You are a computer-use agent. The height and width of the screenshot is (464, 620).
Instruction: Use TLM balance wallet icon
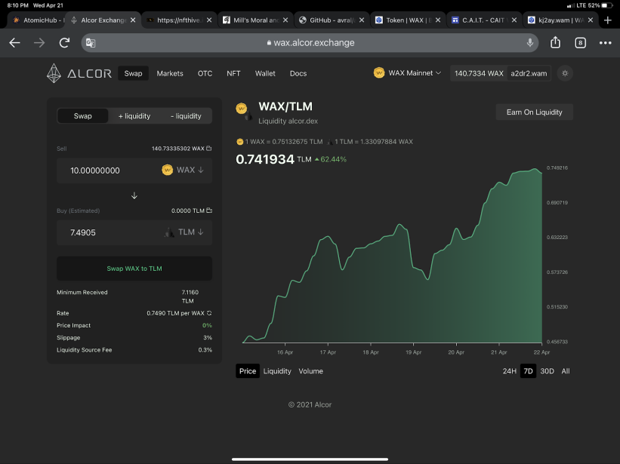click(x=209, y=210)
